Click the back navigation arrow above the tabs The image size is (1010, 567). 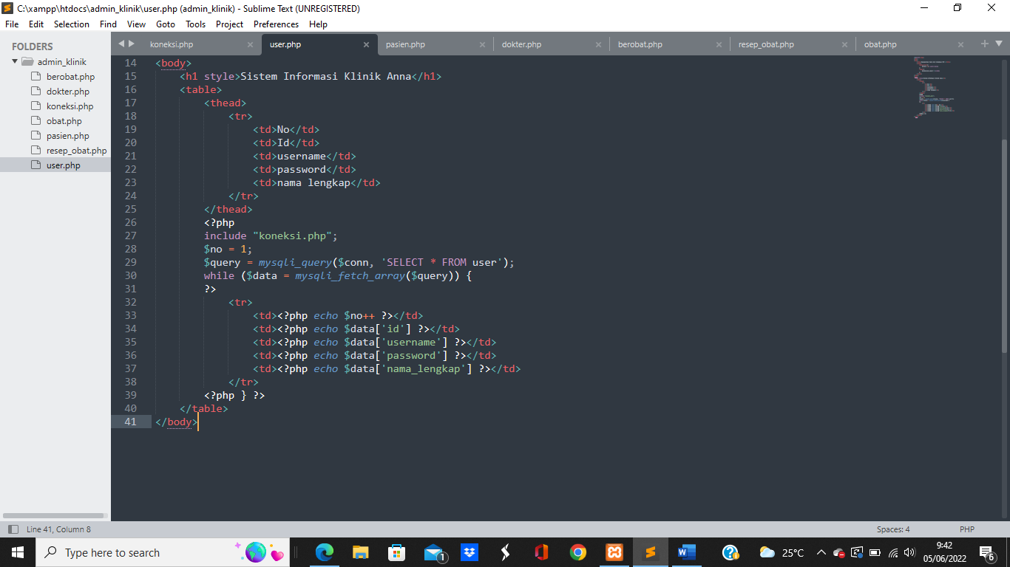click(x=121, y=44)
